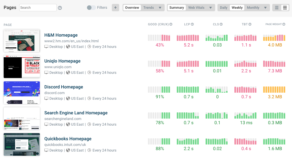Select the Daily interval tab
Screen dimensions: 292x158
pos(223,8)
